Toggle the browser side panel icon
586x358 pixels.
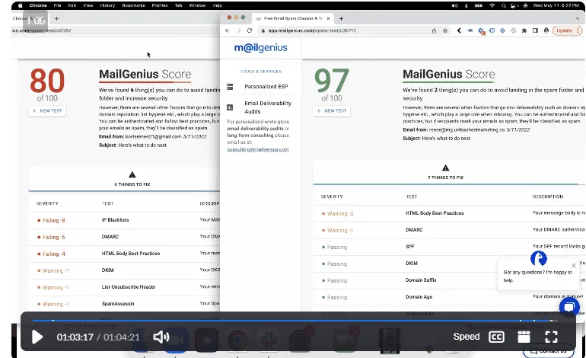(x=535, y=30)
